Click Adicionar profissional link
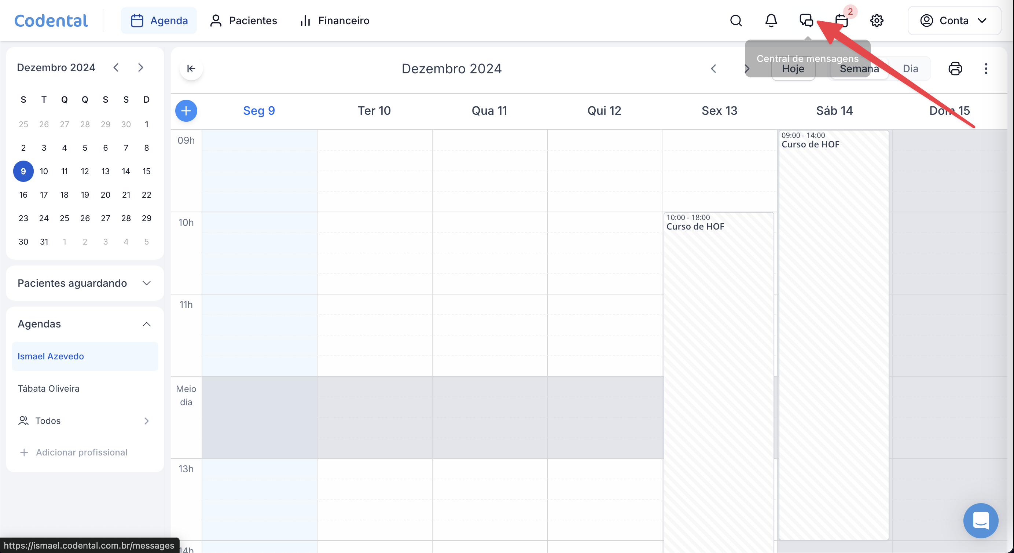The width and height of the screenshot is (1014, 553). 81,452
